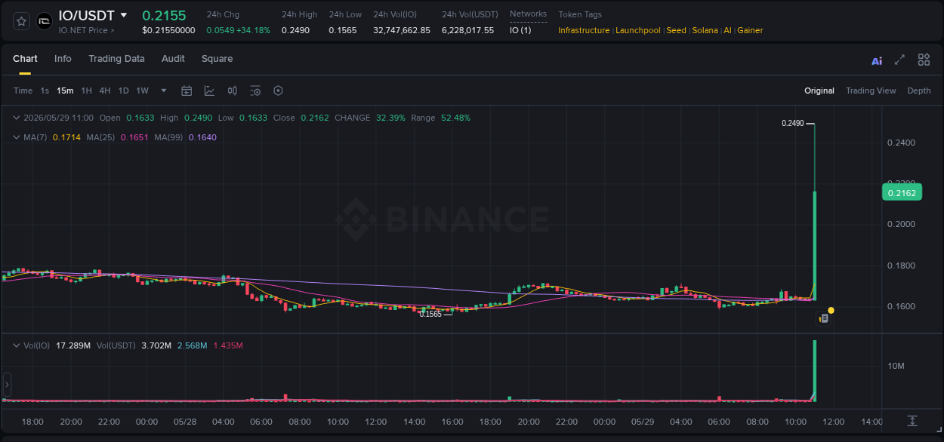This screenshot has height=442, width=944.
Task: Click the MA(99) indicator label
Action: (x=168, y=137)
